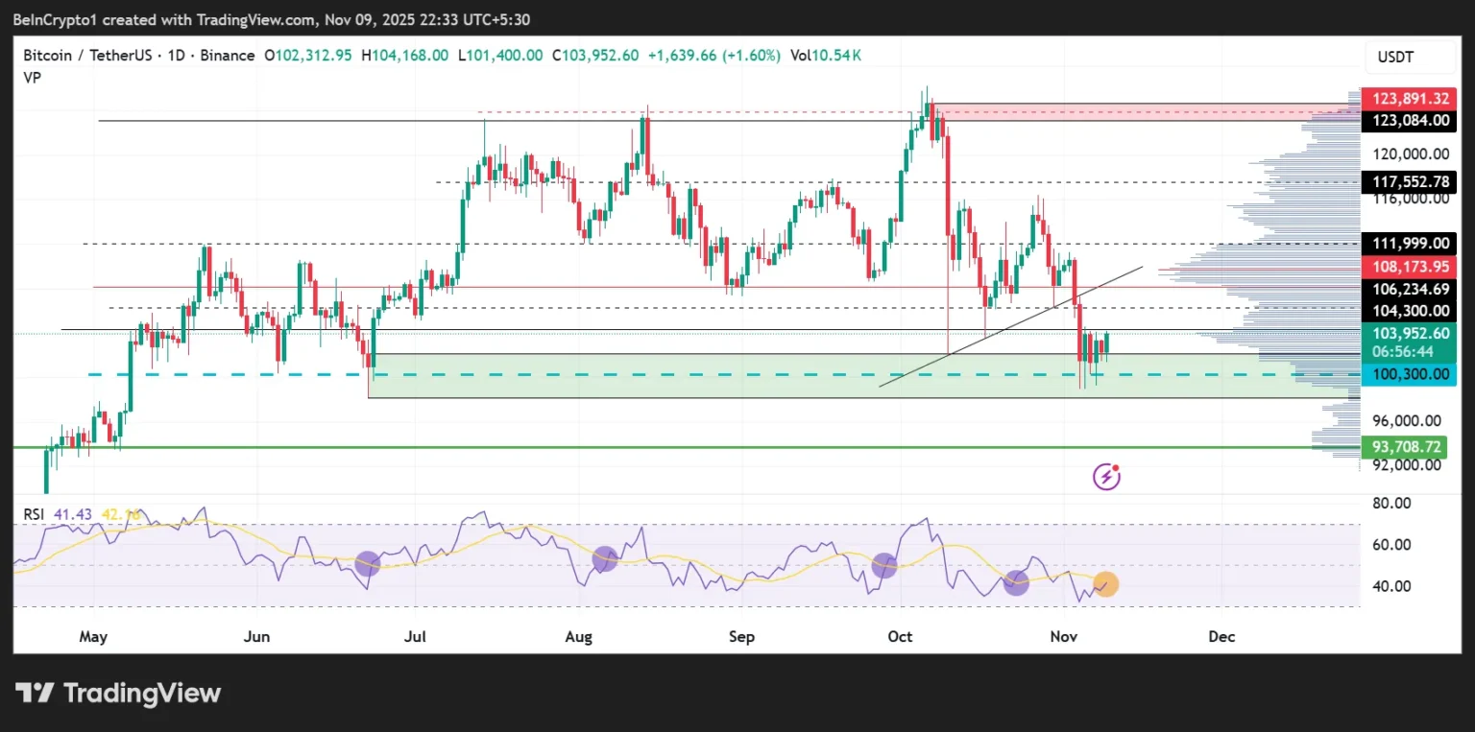Click the purple lightning bolt icon
This screenshot has width=1475, height=732.
pos(1106,476)
